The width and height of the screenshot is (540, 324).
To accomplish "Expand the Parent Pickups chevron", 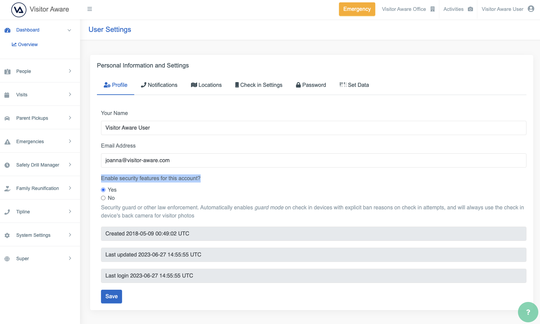I will click(x=70, y=118).
